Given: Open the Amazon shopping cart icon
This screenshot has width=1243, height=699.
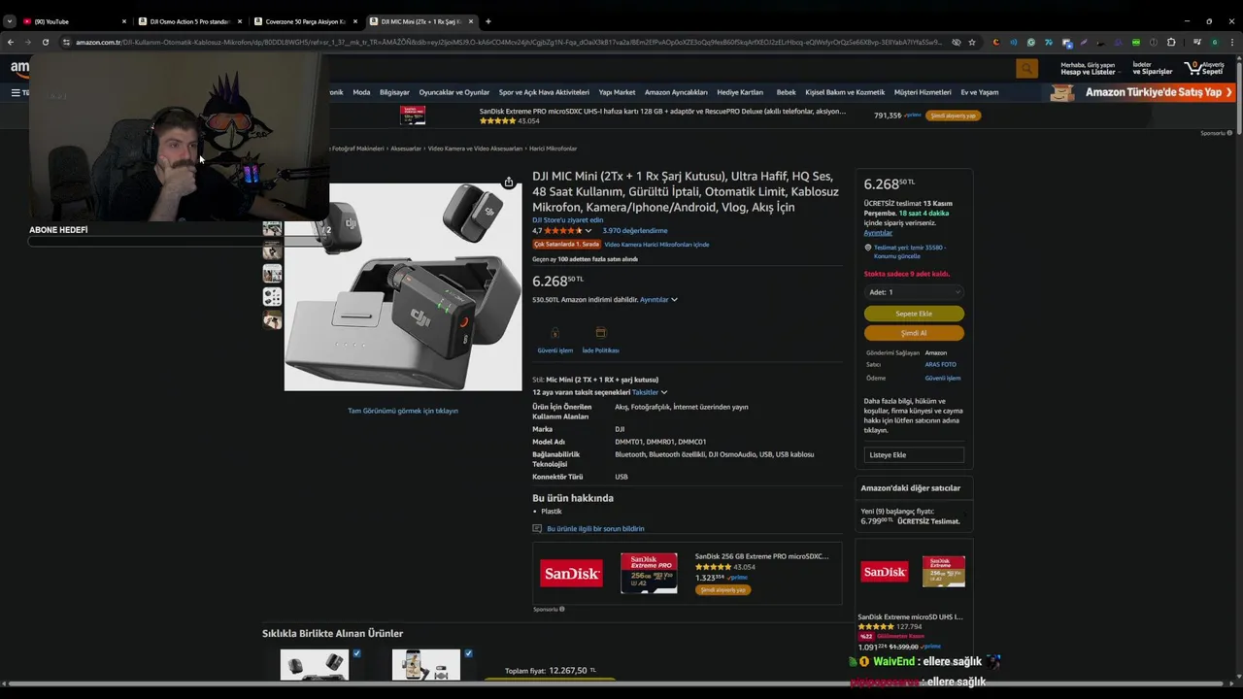Looking at the screenshot, I should [x=1204, y=68].
